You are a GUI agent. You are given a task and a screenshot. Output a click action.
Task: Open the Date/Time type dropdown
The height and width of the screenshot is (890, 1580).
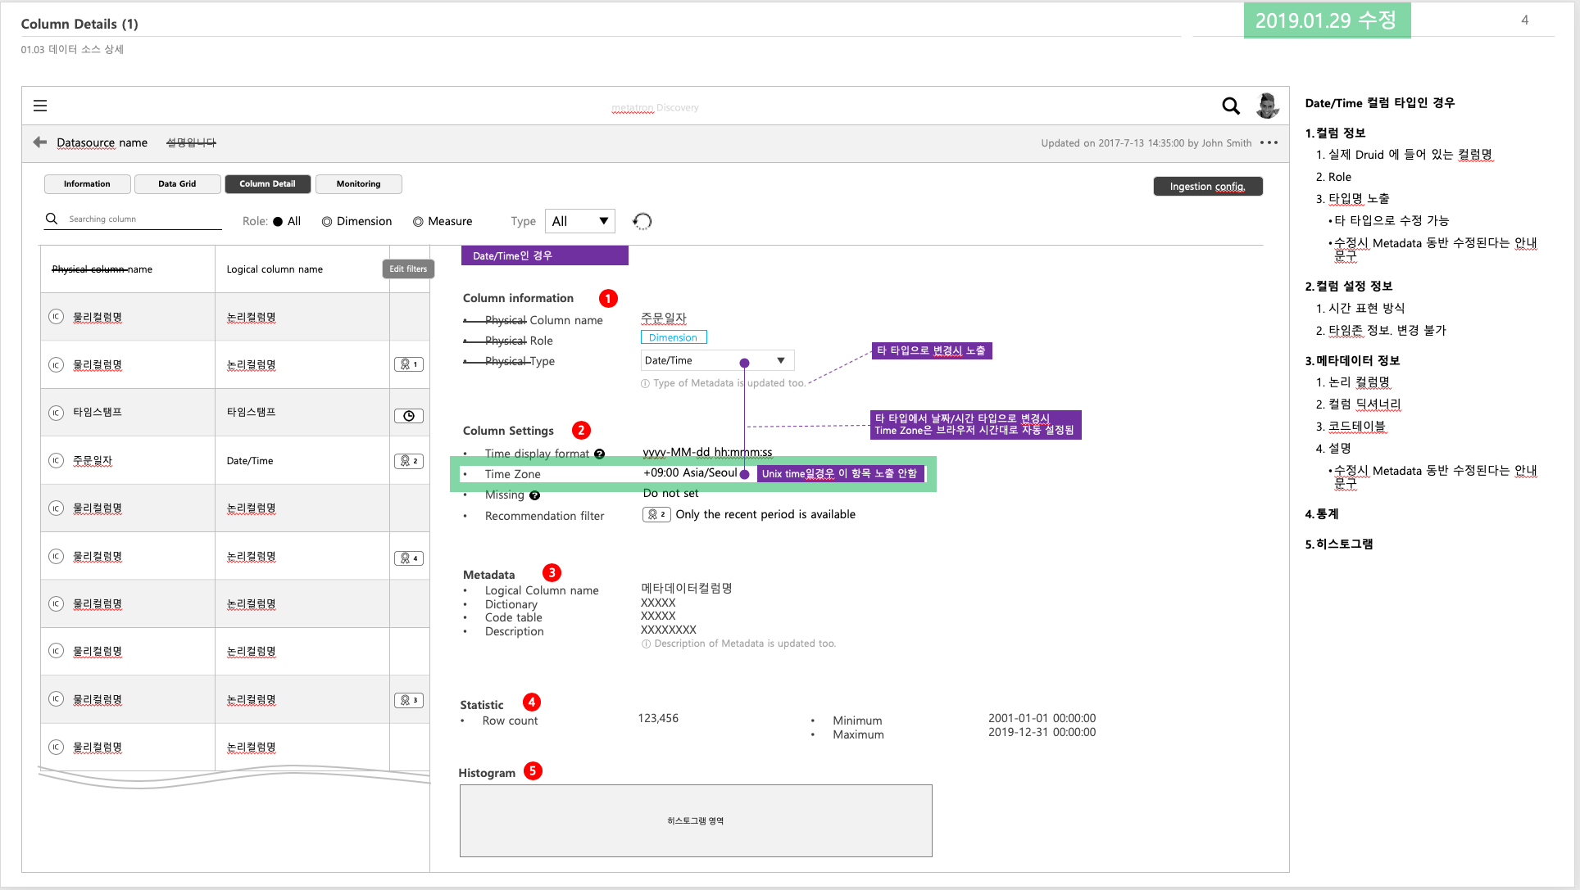pyautogui.click(x=717, y=360)
